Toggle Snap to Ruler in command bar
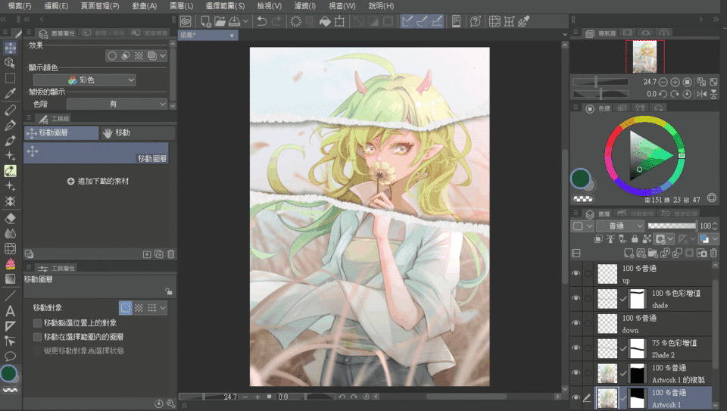The width and height of the screenshot is (727, 411). pos(407,21)
